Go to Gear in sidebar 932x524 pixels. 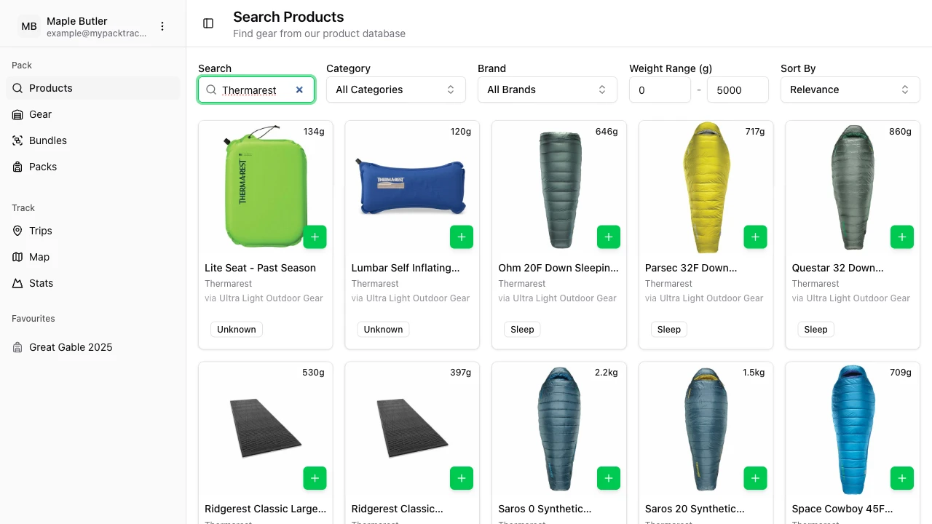coord(41,114)
